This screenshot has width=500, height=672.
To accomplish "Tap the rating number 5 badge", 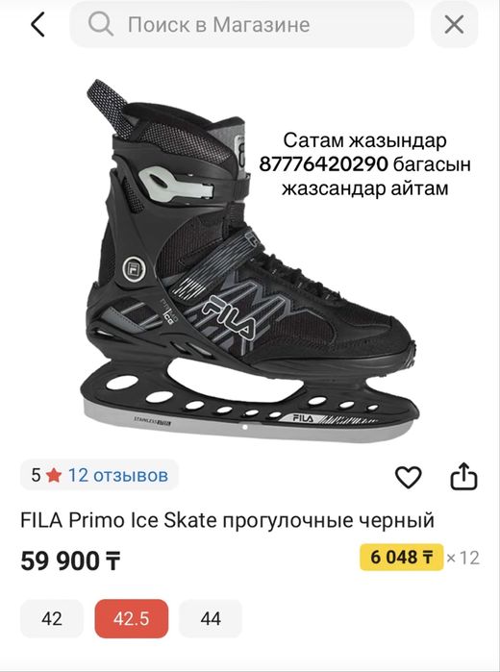I will 36,475.
